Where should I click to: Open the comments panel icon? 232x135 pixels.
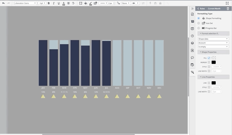[x=192, y=58]
